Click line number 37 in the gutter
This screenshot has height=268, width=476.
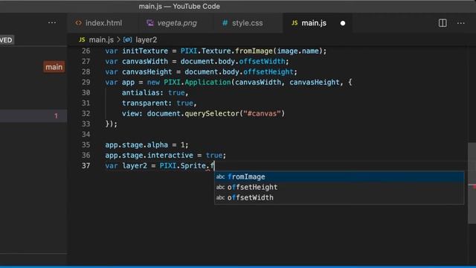point(86,165)
